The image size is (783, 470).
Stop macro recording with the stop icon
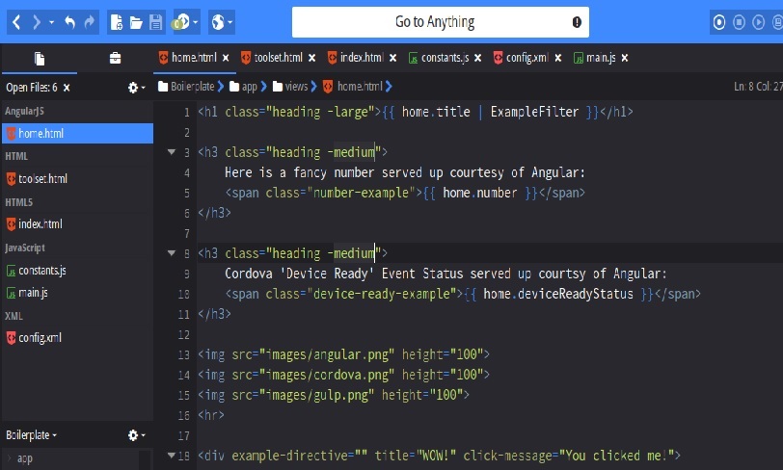pos(740,21)
